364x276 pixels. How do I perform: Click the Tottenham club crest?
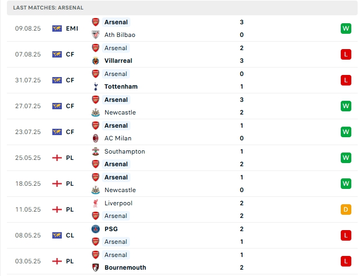[x=96, y=87]
